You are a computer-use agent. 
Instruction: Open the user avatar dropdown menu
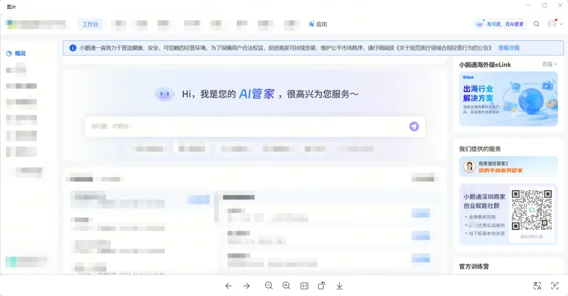coord(555,24)
